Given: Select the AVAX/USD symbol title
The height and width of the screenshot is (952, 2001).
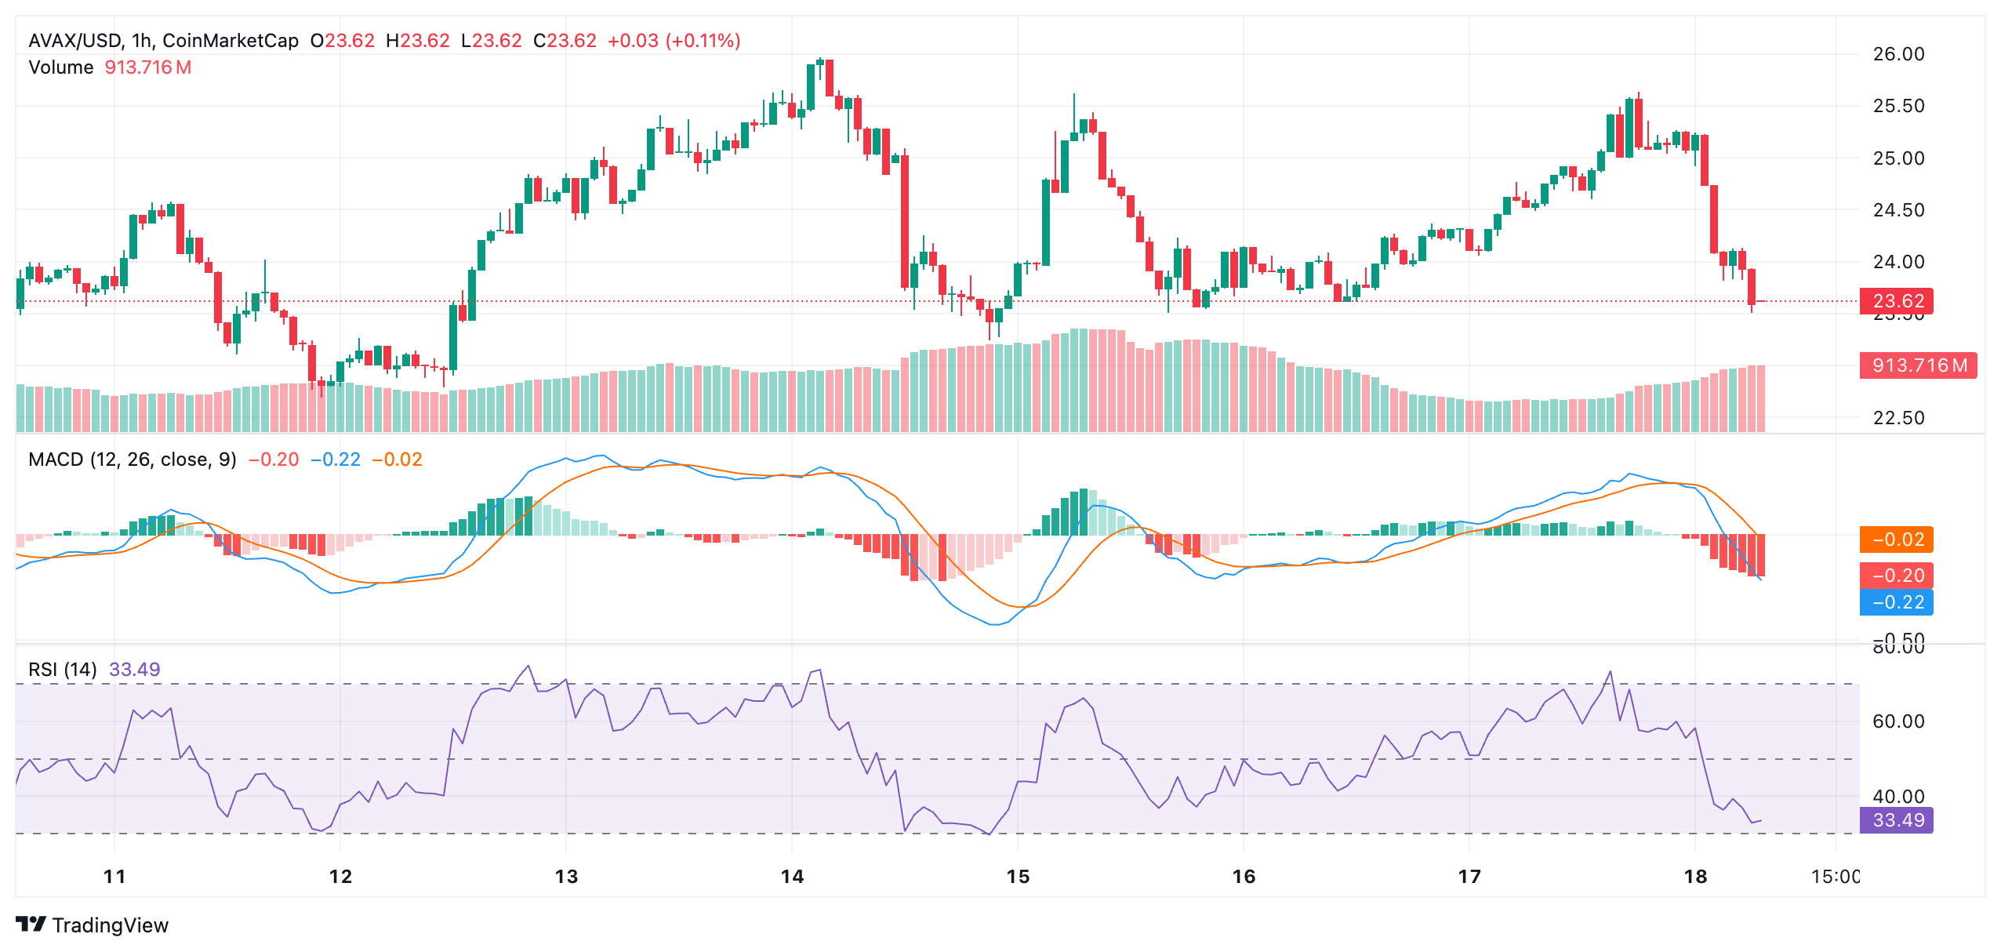Looking at the screenshot, I should click(74, 39).
